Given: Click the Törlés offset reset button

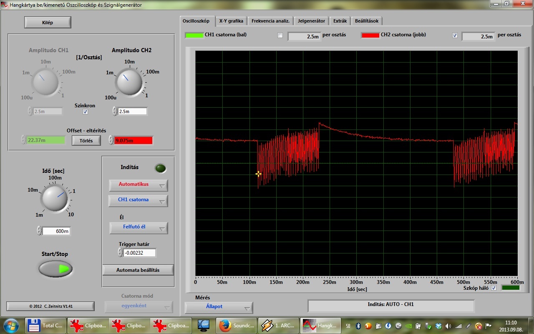Looking at the screenshot, I should pos(86,140).
